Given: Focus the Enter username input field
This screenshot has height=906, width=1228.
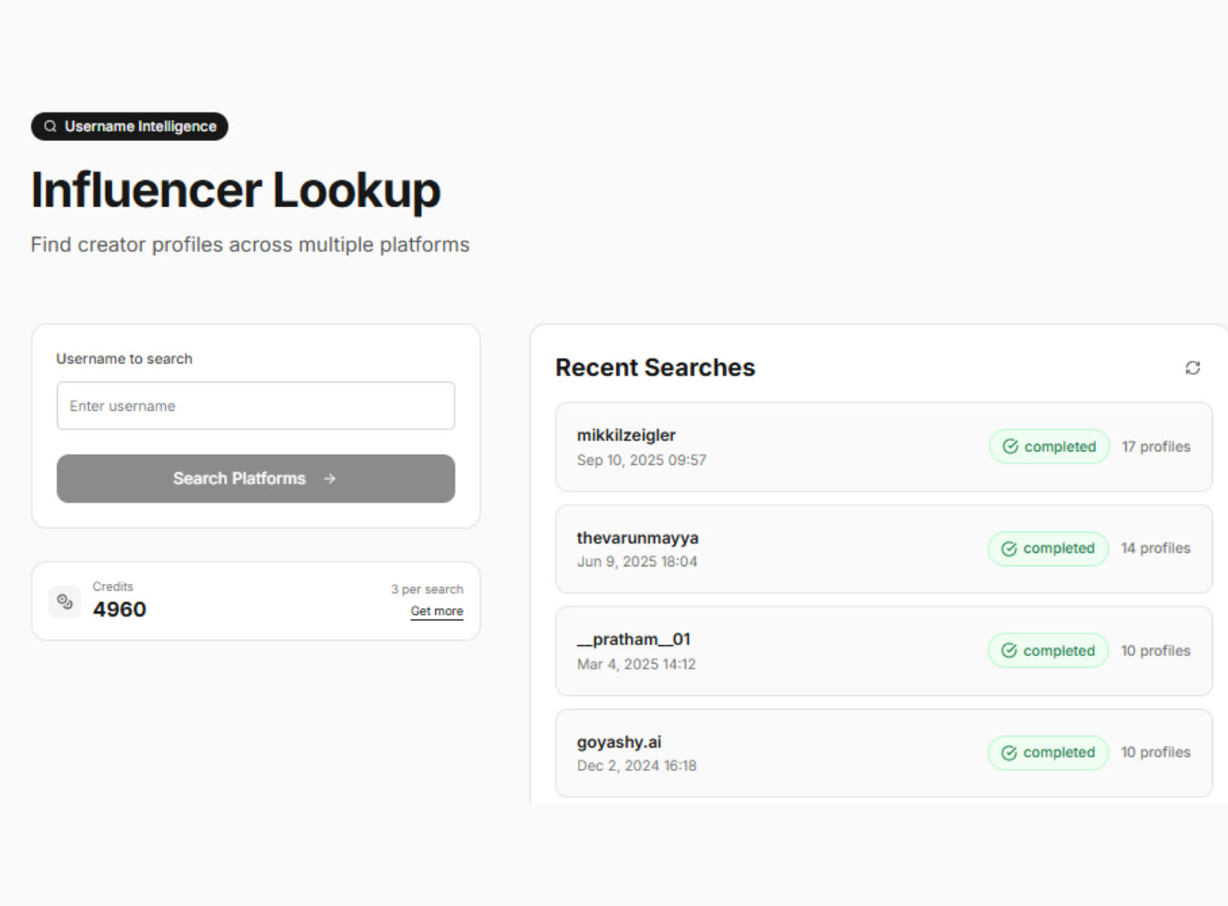Looking at the screenshot, I should click(x=255, y=406).
